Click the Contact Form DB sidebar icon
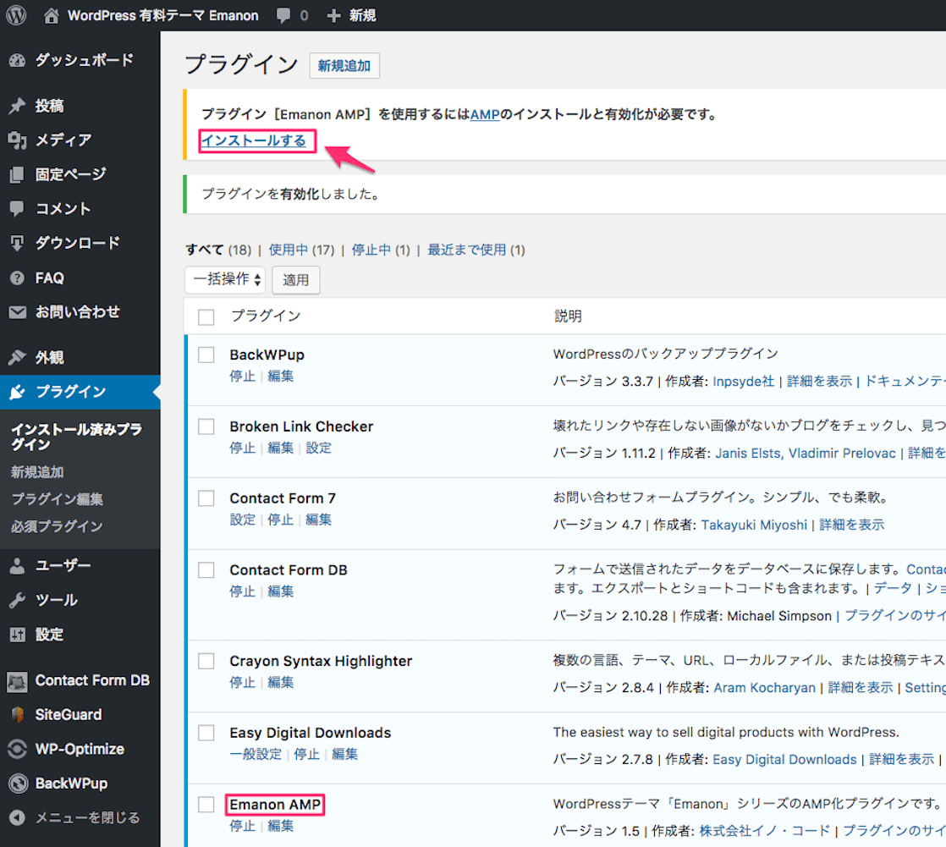 coord(18,681)
